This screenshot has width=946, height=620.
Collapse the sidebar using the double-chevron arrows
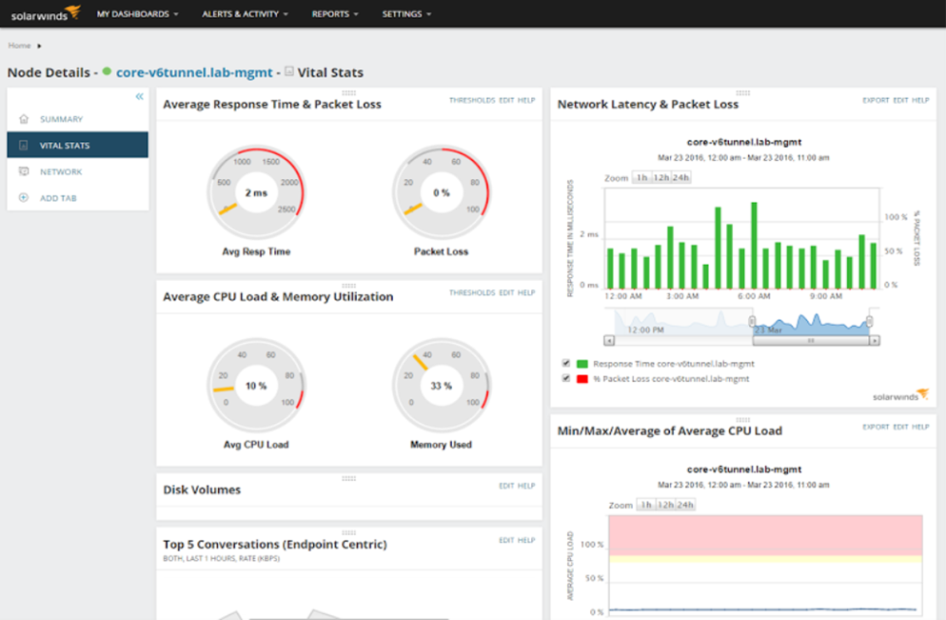(140, 95)
